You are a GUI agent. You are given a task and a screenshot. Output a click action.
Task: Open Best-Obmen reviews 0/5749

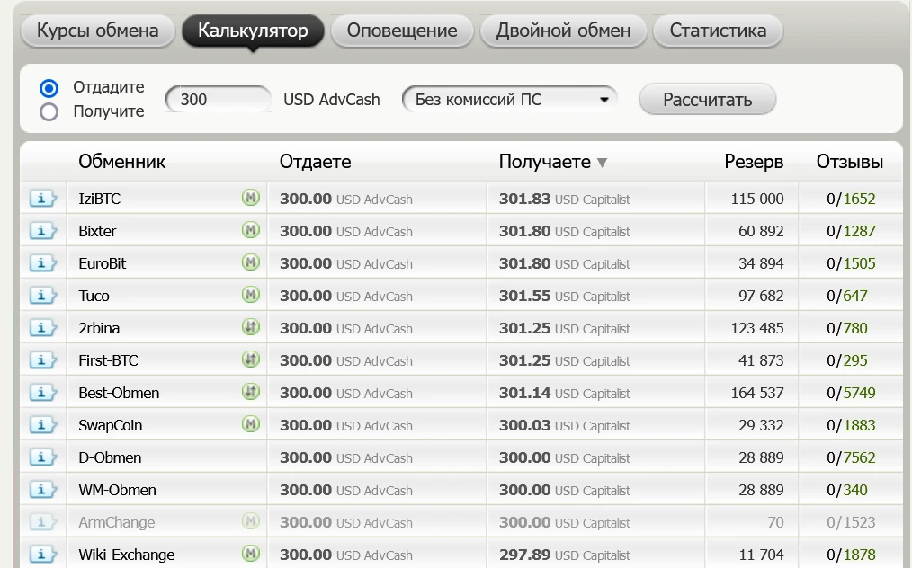point(851,393)
